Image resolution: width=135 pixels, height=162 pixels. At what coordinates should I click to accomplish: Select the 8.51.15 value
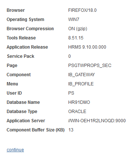click(76, 38)
